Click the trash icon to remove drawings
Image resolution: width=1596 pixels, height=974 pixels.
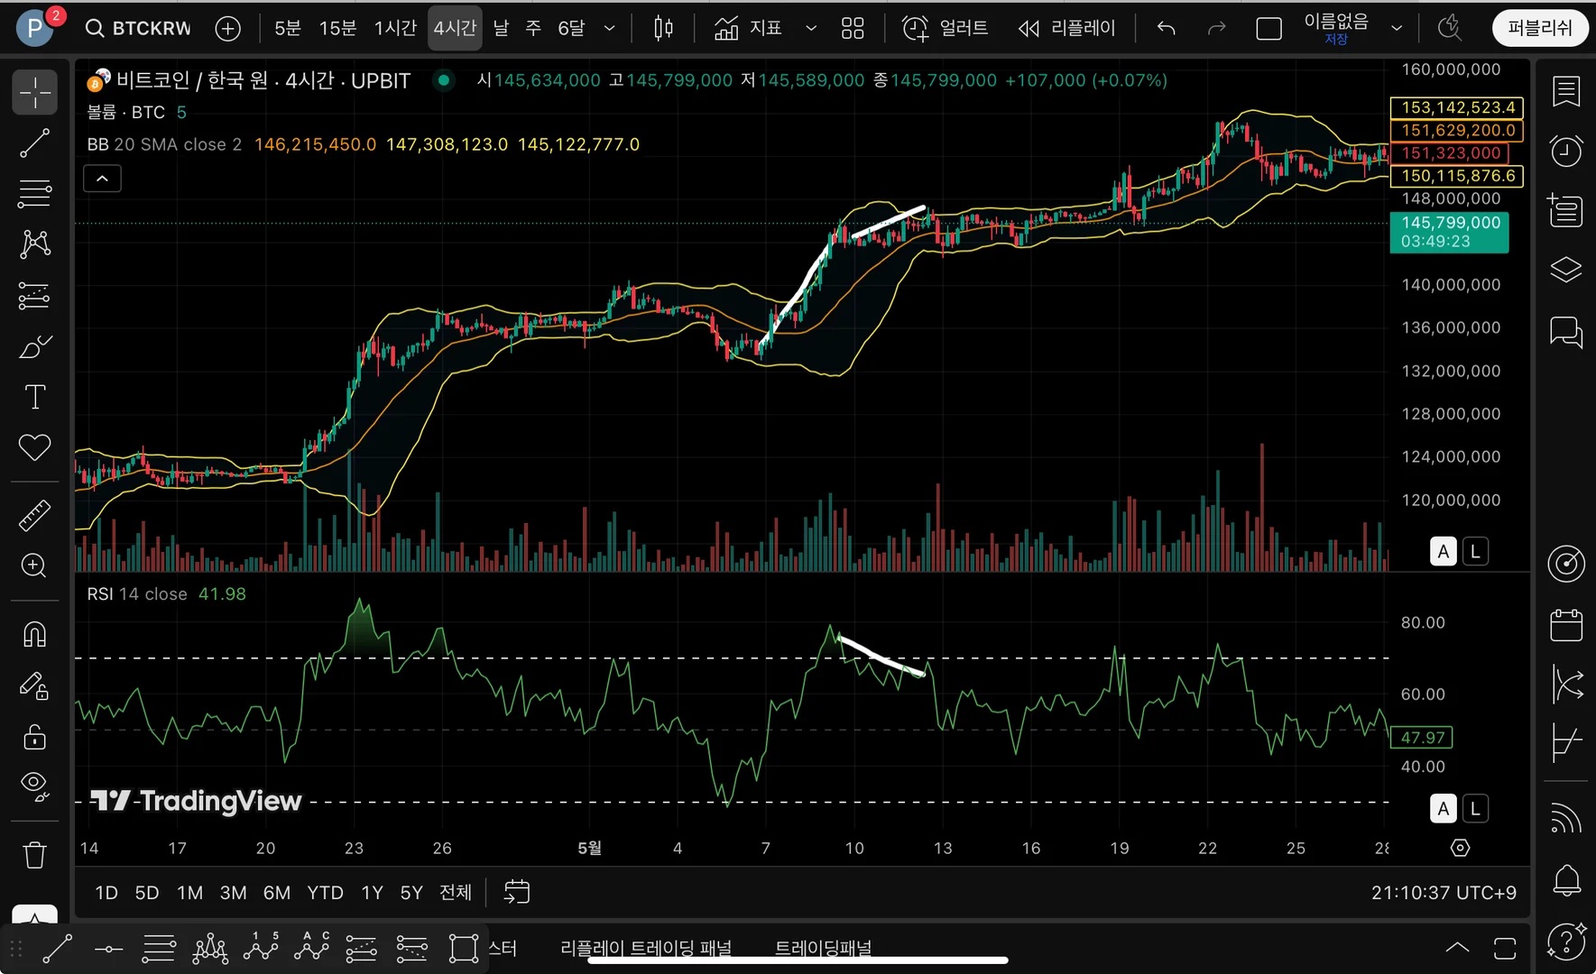coord(34,854)
